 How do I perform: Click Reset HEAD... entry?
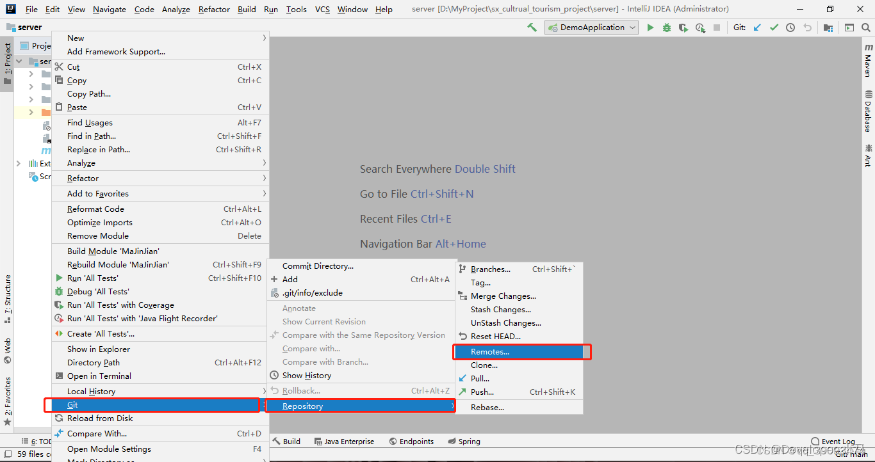(519, 337)
